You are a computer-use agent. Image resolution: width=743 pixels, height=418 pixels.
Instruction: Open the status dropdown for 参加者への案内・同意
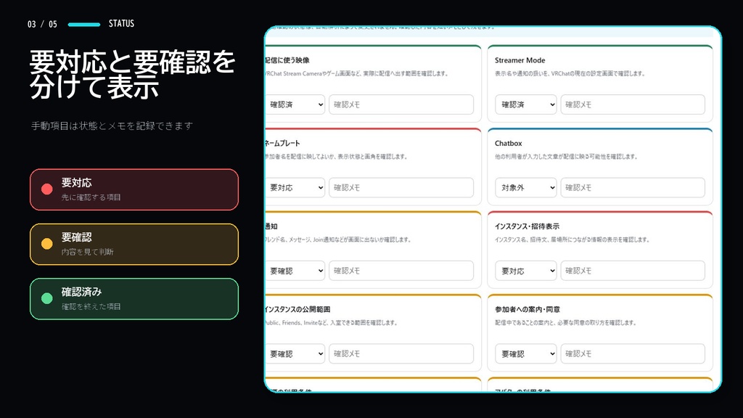[x=526, y=353]
